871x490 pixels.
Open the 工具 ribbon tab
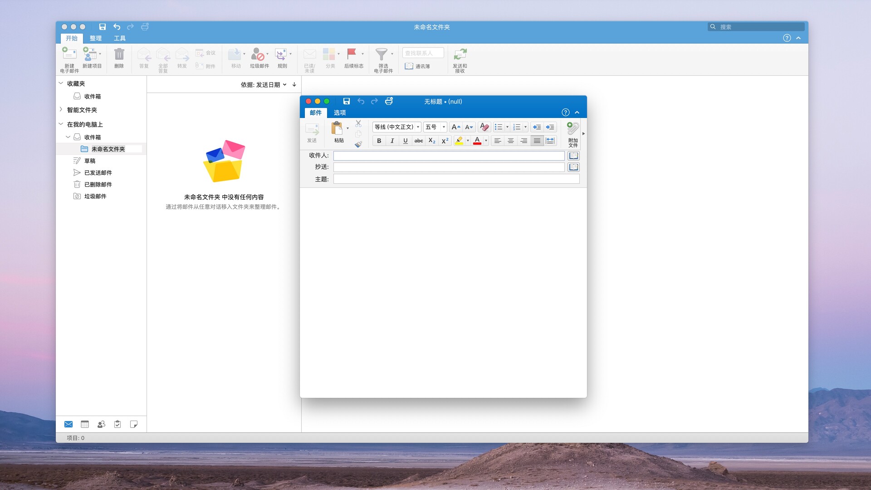pyautogui.click(x=119, y=38)
